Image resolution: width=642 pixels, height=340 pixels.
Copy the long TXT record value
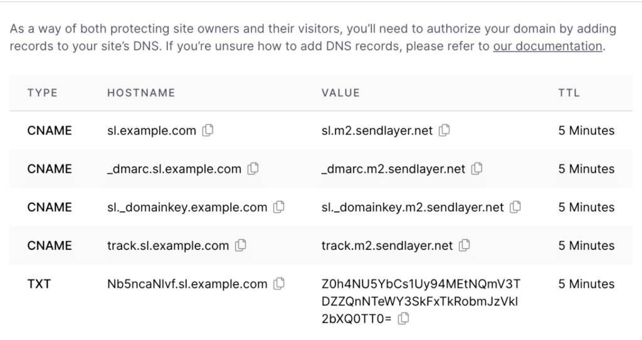pos(404,319)
